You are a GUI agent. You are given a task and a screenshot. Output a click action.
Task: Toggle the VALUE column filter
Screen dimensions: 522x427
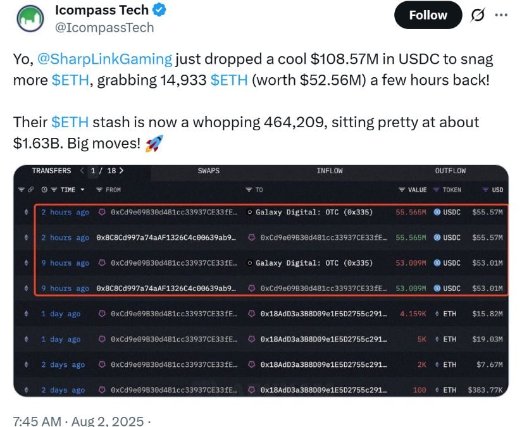pos(402,190)
